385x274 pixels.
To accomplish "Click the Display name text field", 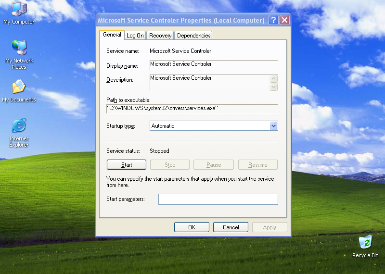I will coord(214,65).
